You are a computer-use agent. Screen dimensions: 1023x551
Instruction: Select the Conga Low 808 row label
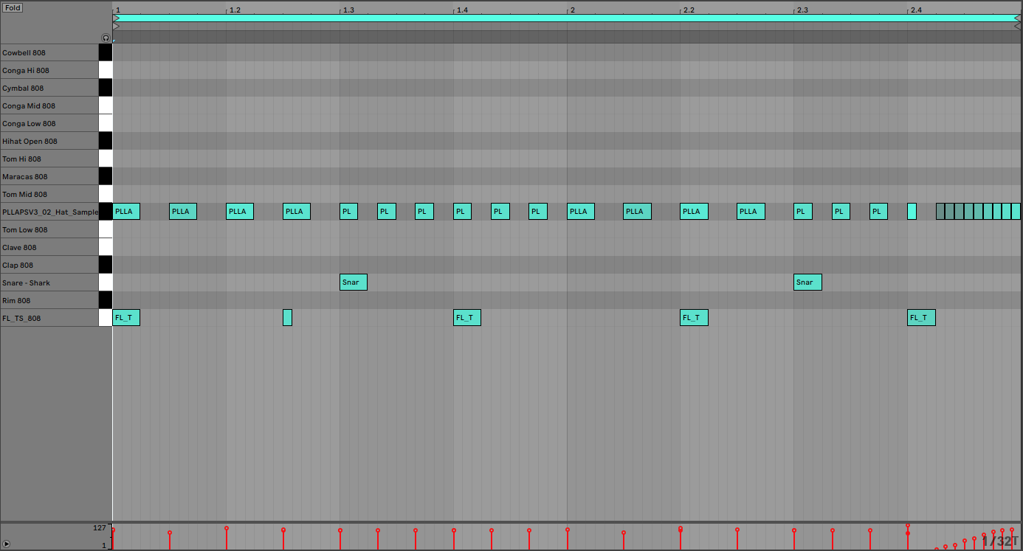[x=49, y=123]
